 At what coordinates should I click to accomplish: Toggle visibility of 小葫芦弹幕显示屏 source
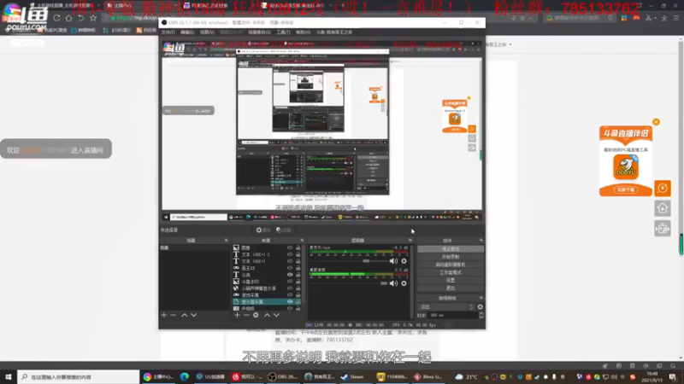pos(290,288)
